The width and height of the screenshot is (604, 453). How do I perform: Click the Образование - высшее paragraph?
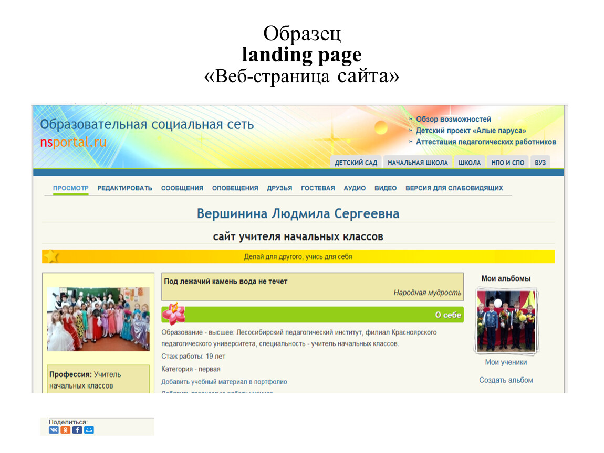(x=299, y=338)
